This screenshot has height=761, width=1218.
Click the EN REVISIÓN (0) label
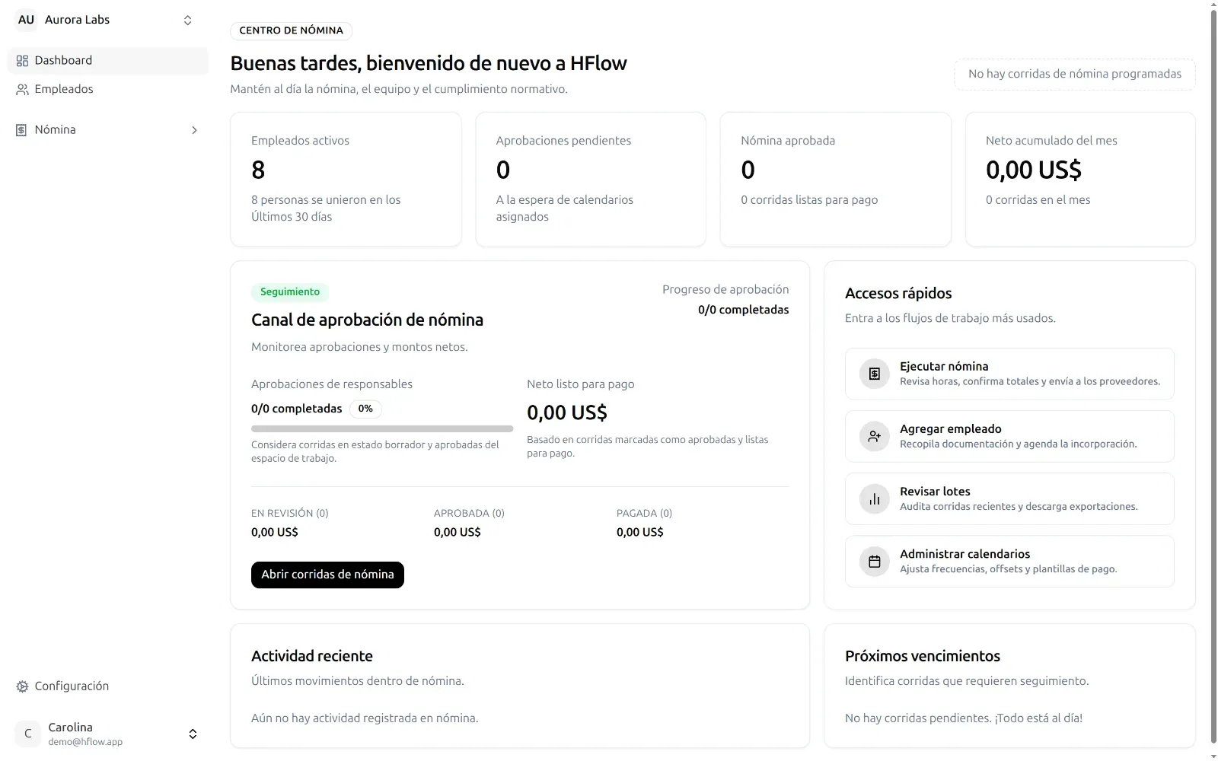coord(290,514)
